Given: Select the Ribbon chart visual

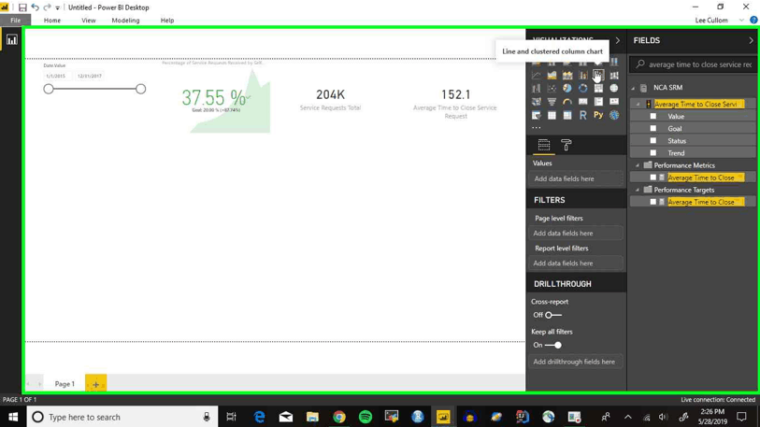Looking at the screenshot, I should point(614,75).
